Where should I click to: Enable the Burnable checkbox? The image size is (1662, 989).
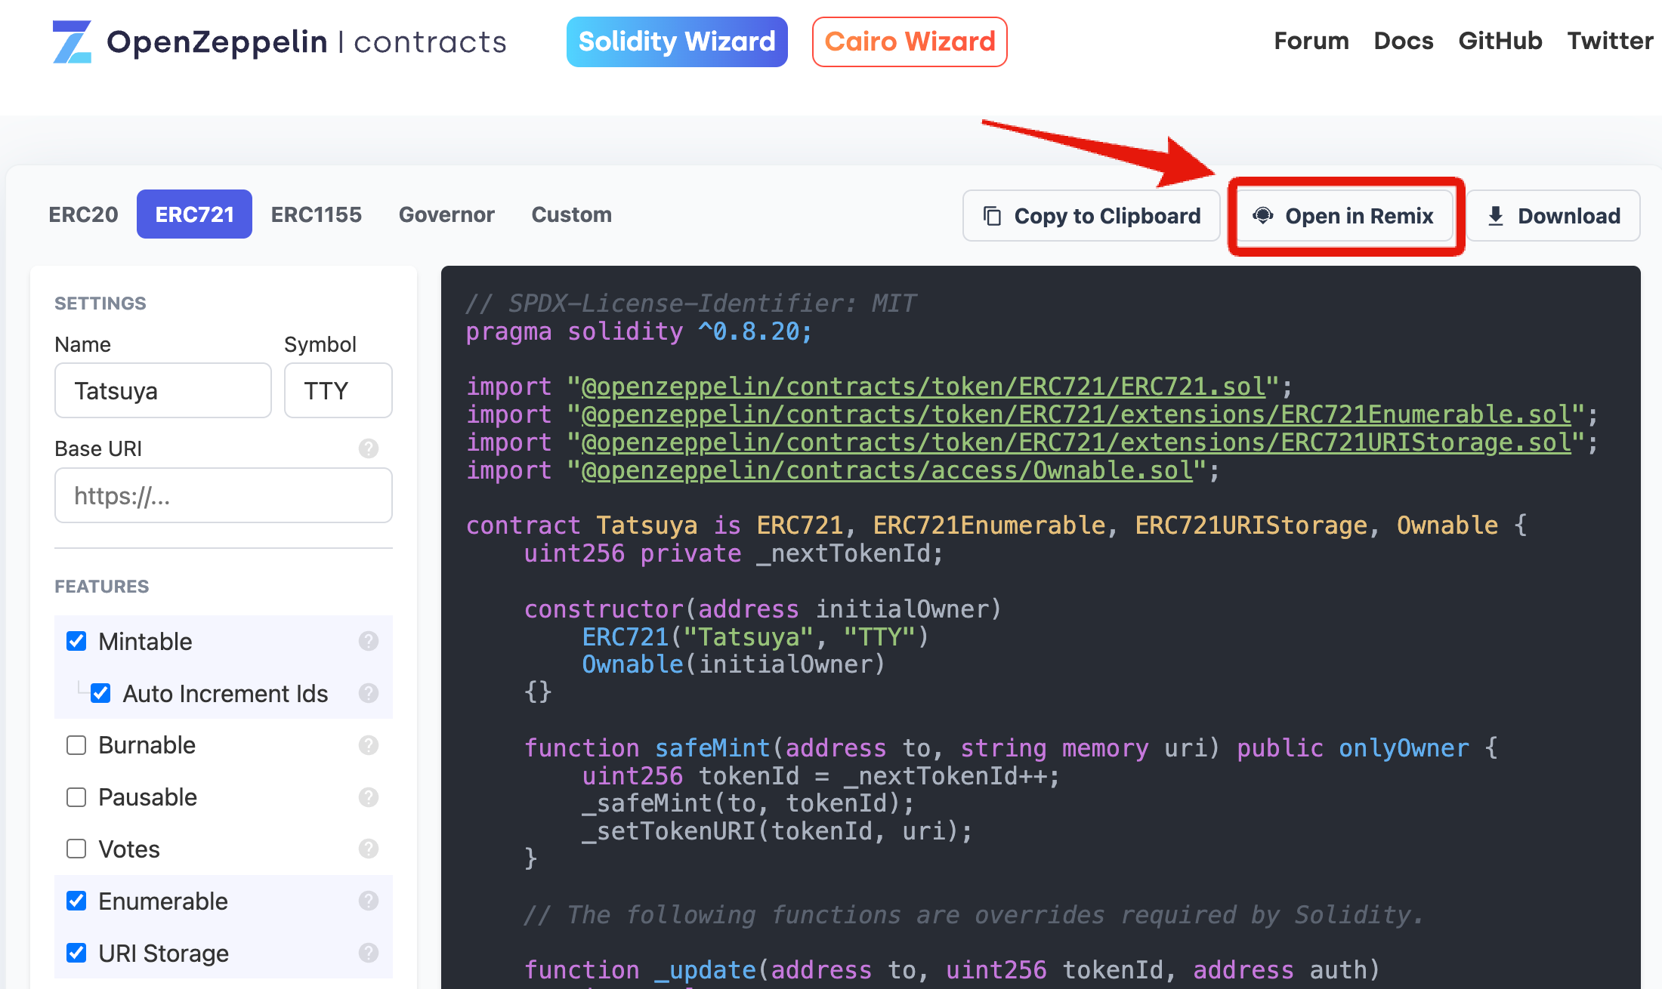tap(76, 745)
